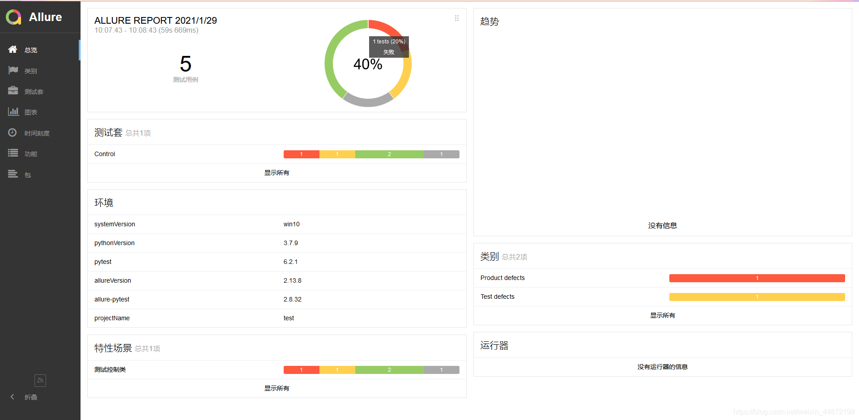This screenshot has height=420, width=859.
Task: Click the 运行器 widget heading
Action: [494, 345]
